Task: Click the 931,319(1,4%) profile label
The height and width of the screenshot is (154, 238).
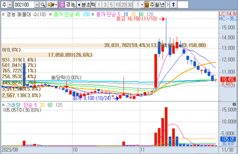Action: coord(19,60)
